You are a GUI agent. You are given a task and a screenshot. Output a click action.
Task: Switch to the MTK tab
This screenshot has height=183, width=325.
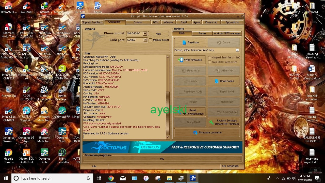tap(156, 22)
